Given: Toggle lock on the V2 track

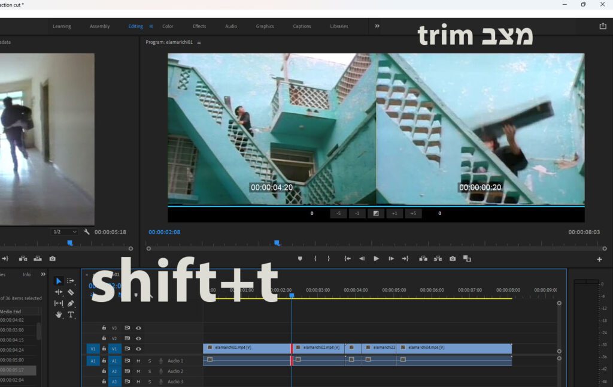Looking at the screenshot, I should pos(104,338).
